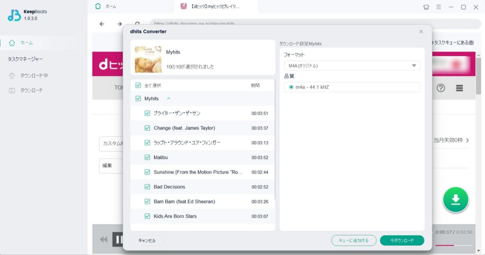This screenshot has width=485, height=255.
Task: Open ダウンロード in the sidebar
Action: pyautogui.click(x=31, y=90)
